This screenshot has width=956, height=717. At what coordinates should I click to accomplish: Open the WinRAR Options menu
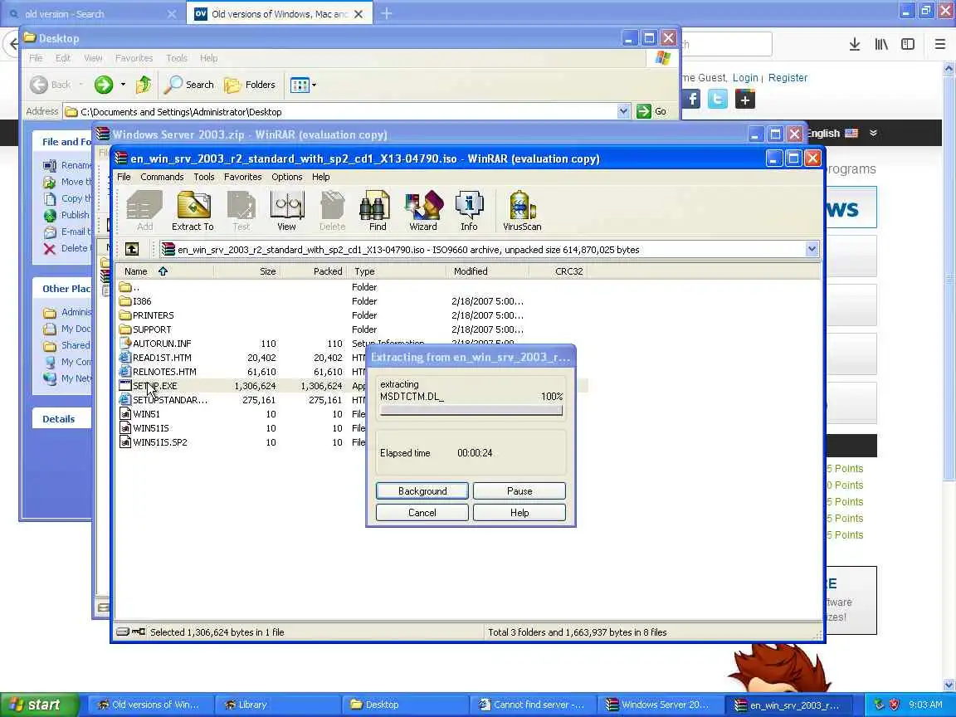pos(286,177)
